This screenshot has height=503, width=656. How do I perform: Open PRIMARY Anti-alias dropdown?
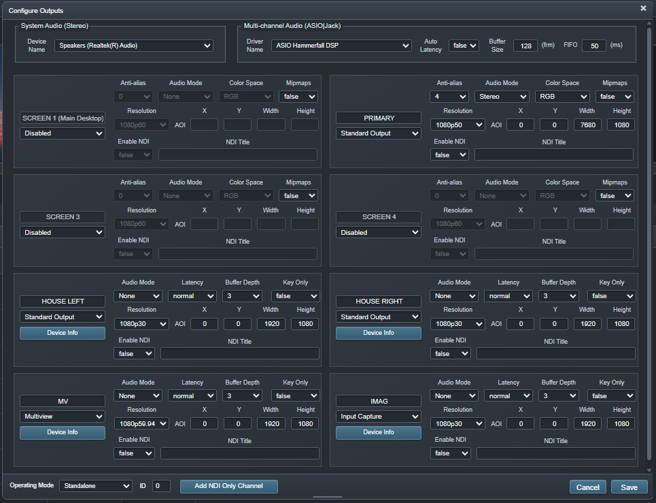[449, 97]
